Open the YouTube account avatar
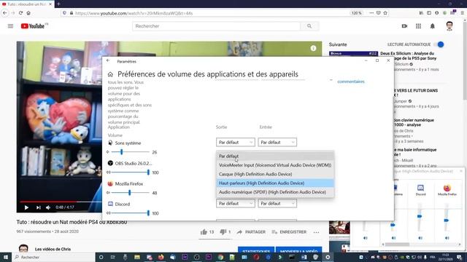467x262 pixels. (449, 26)
